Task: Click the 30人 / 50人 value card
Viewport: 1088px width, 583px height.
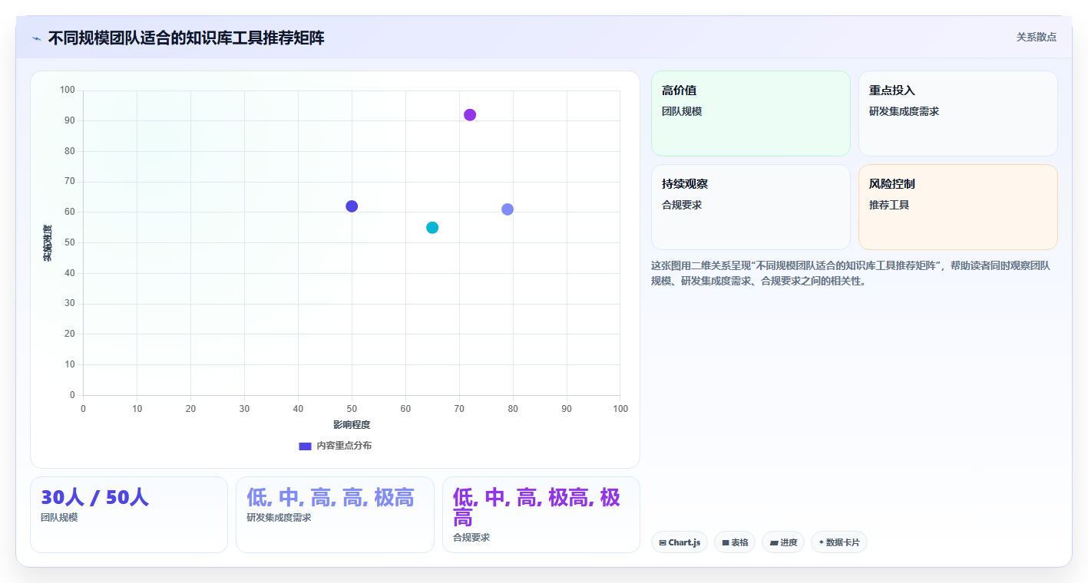Action: click(x=129, y=515)
